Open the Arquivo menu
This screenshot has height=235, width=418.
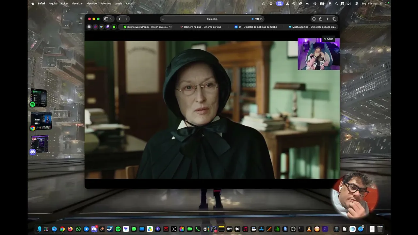[53, 4]
